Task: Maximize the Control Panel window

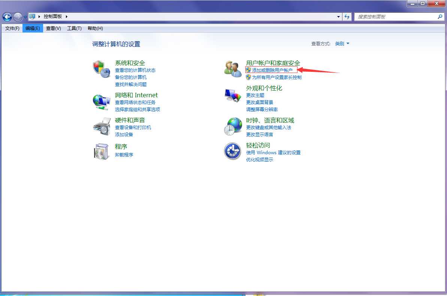Action: pos(423,4)
